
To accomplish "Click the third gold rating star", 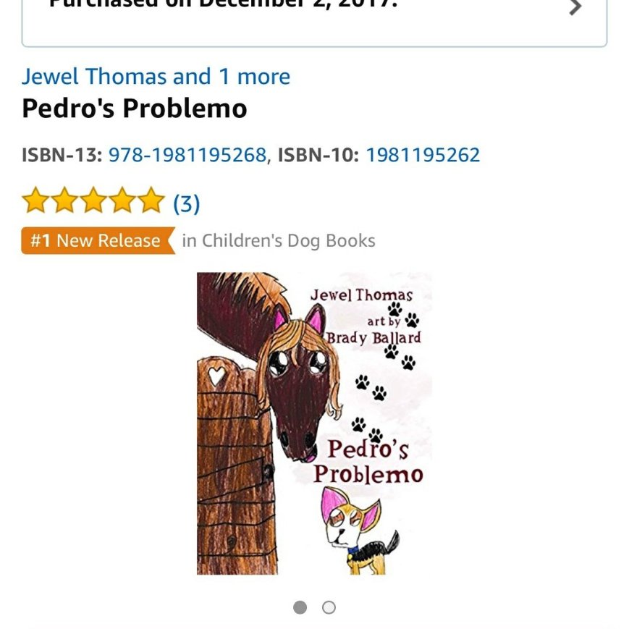I will point(93,200).
